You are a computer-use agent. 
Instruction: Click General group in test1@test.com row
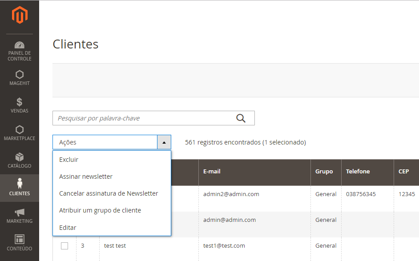[x=326, y=246]
